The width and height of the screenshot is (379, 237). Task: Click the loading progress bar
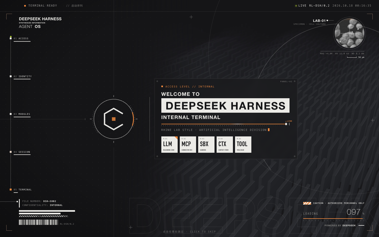(x=334, y=219)
